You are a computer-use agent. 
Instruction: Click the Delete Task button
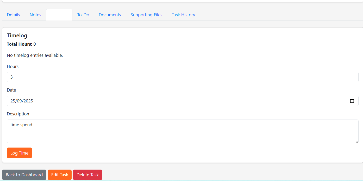pyautogui.click(x=87, y=175)
